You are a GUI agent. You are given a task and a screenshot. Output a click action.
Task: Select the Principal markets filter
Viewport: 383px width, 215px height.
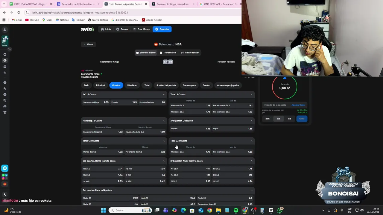click(x=101, y=85)
